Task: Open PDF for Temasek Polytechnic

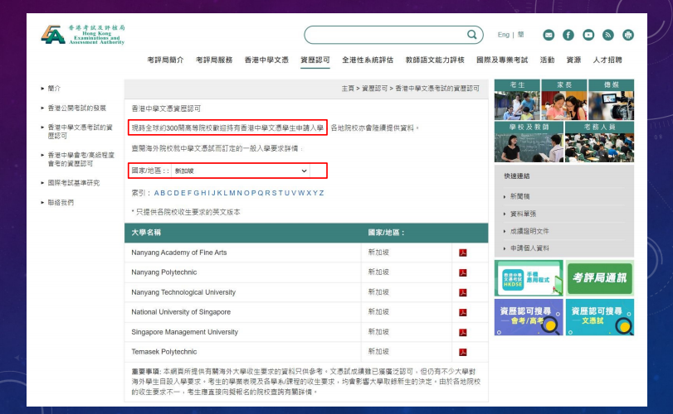Action: pyautogui.click(x=463, y=353)
